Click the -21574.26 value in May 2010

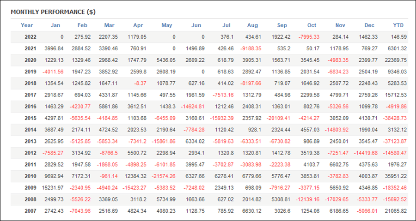tap(164, 176)
